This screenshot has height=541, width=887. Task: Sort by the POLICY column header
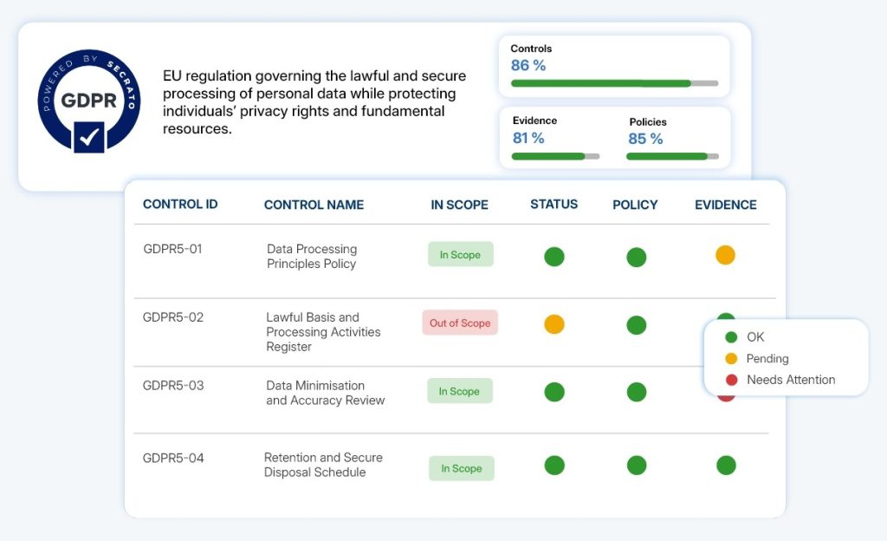635,205
